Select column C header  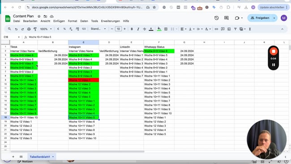[x=84, y=43]
